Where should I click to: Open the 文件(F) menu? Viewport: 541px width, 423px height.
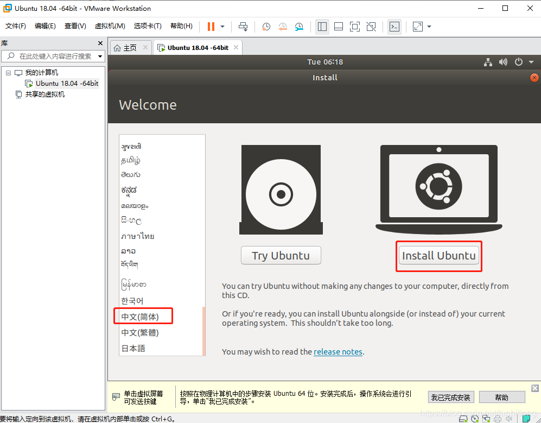point(16,26)
